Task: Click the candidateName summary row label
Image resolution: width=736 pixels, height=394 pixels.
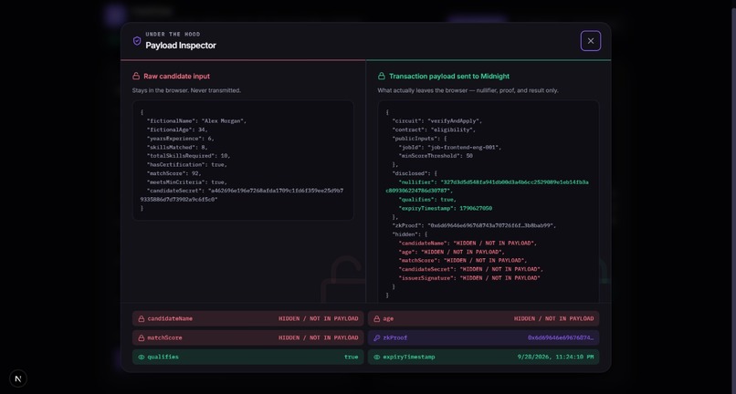Action: click(170, 318)
